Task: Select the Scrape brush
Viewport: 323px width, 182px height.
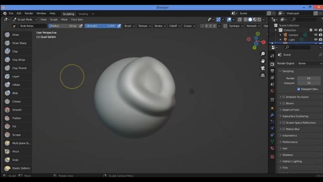Action: click(x=17, y=135)
